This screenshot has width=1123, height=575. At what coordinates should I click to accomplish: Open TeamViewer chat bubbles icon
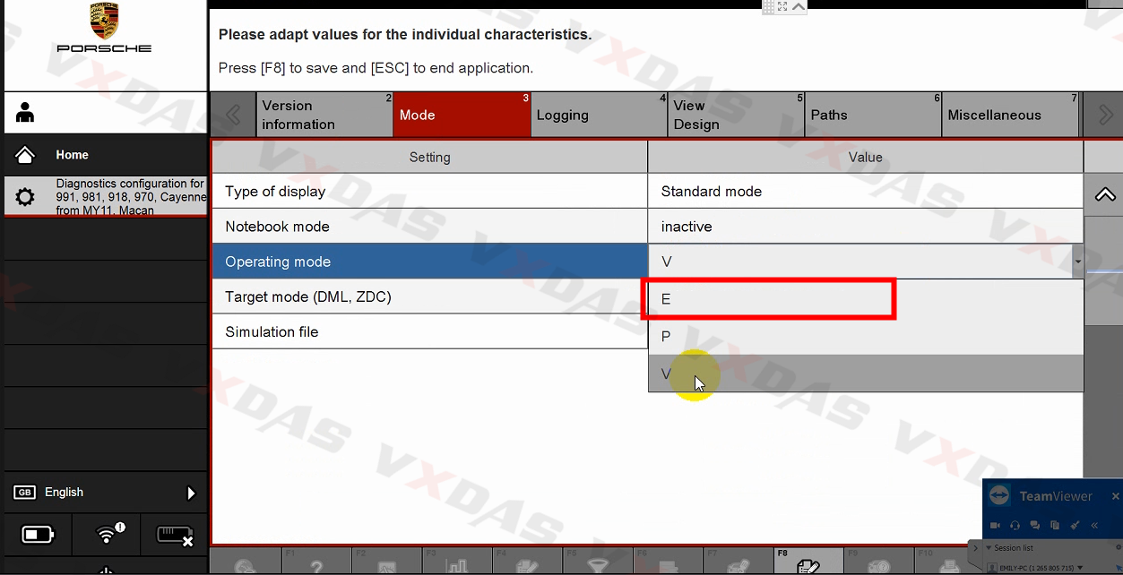pos(1035,525)
